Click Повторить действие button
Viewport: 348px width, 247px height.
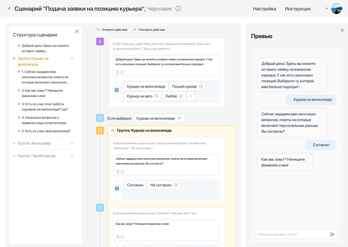click(x=149, y=30)
